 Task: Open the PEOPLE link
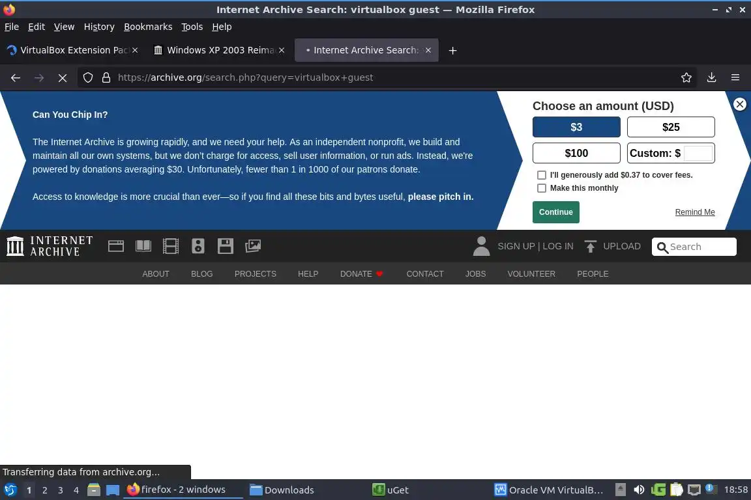point(593,274)
